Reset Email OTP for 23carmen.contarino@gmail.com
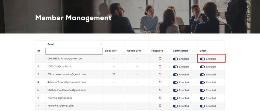This screenshot has width=260, height=111. (x=114, y=74)
